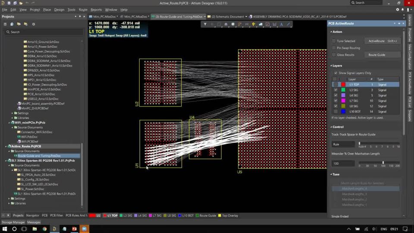Uncheck Show Signal Layers Only
The image size is (414, 233).
[x=336, y=73]
